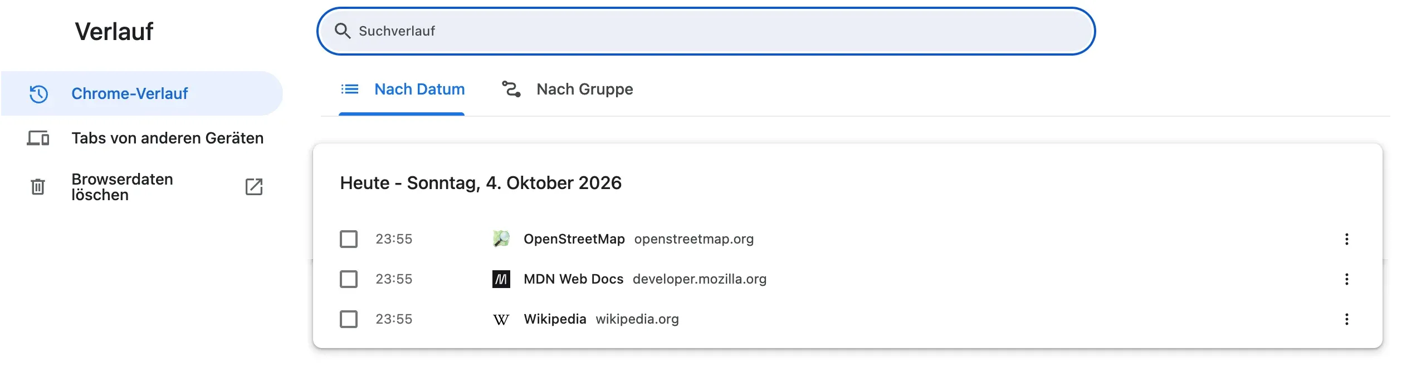Viewport: 1426px width, 367px height.
Task: Check the MDN Web Docs entry checkbox
Action: point(349,279)
